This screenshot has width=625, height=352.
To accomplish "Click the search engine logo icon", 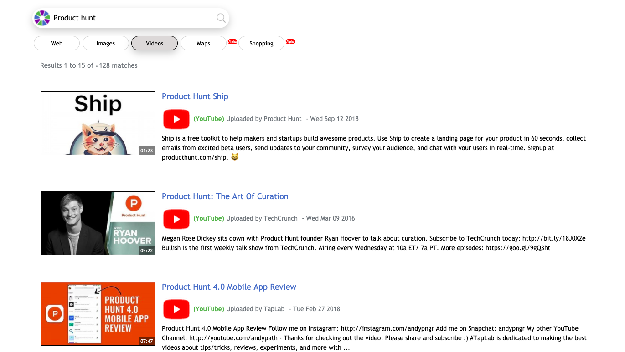I will point(42,18).
